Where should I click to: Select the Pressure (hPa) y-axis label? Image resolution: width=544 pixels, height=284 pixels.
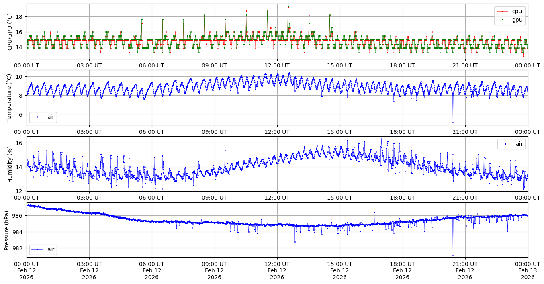click(7, 230)
